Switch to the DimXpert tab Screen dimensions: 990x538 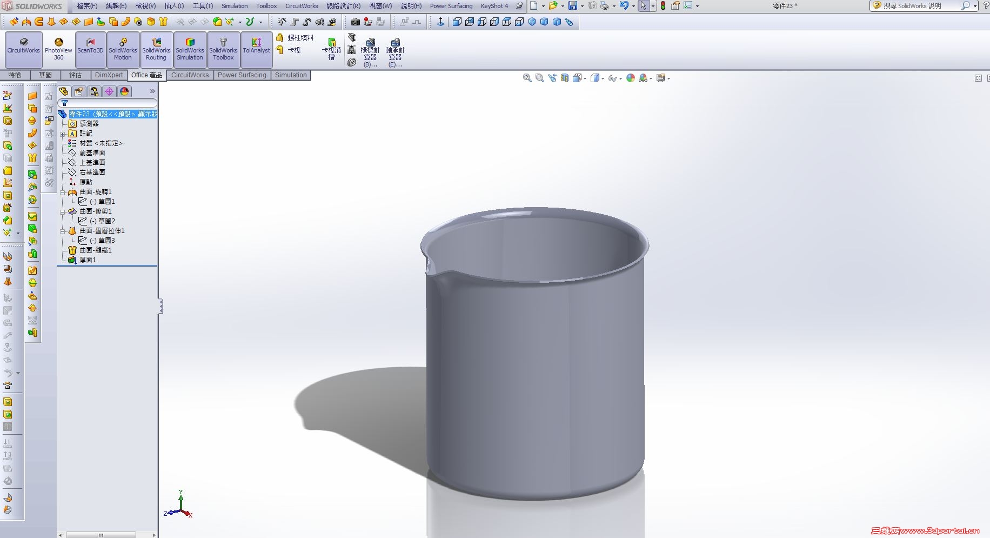tap(109, 75)
